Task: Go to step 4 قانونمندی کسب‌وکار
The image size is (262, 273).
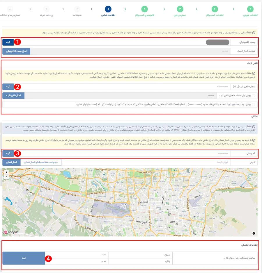Action: tap(144, 11)
